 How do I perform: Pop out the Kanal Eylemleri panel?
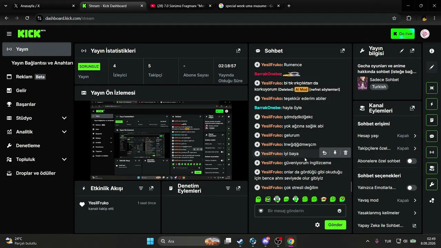(x=412, y=108)
